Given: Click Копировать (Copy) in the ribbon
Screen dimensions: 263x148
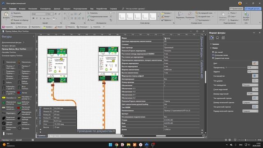Looking at the screenshot, I should 16,16.
